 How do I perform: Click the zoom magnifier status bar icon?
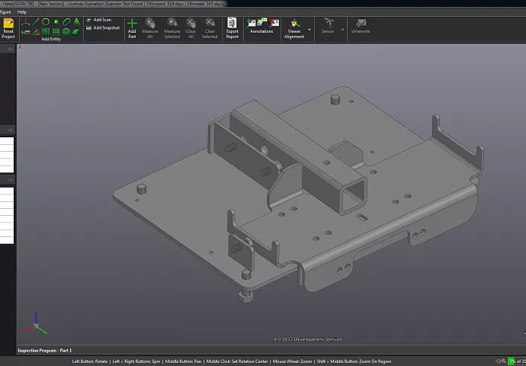tap(504, 361)
